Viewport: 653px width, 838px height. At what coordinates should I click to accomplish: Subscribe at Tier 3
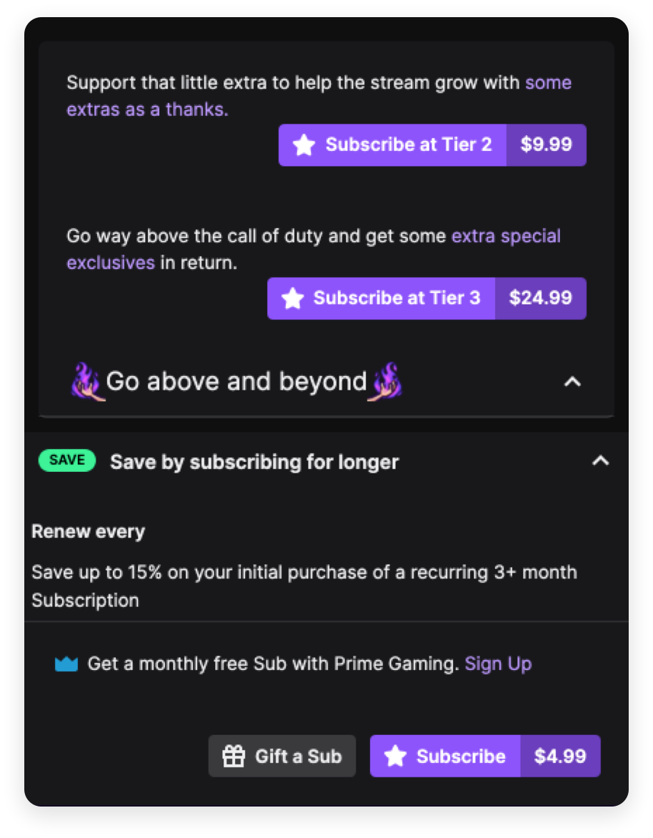[382, 298]
